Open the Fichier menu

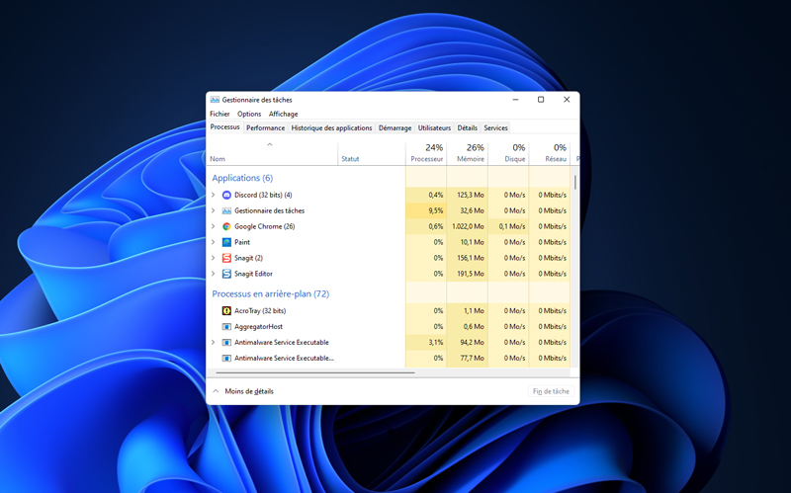pos(220,114)
